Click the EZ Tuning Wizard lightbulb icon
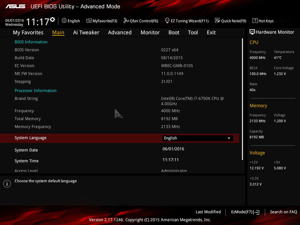300x225 pixels. tap(167, 21)
